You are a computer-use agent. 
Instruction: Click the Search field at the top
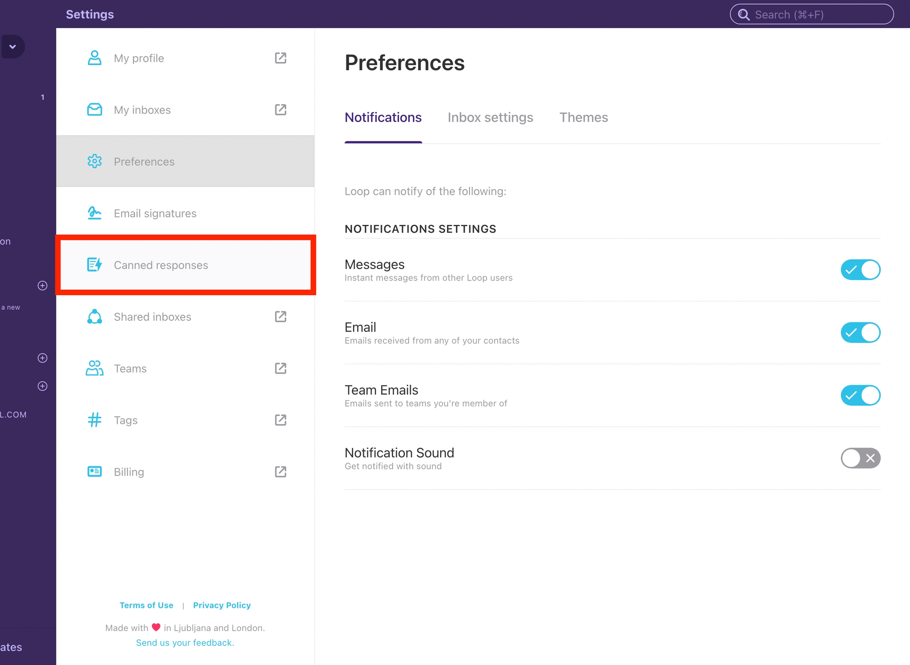[811, 15]
